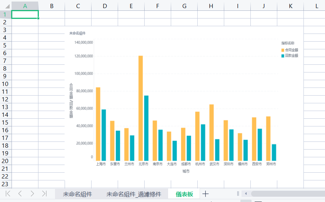This screenshot has height=202, width=325.
Task: Click the 上海市 orange bar
Action: click(x=98, y=124)
